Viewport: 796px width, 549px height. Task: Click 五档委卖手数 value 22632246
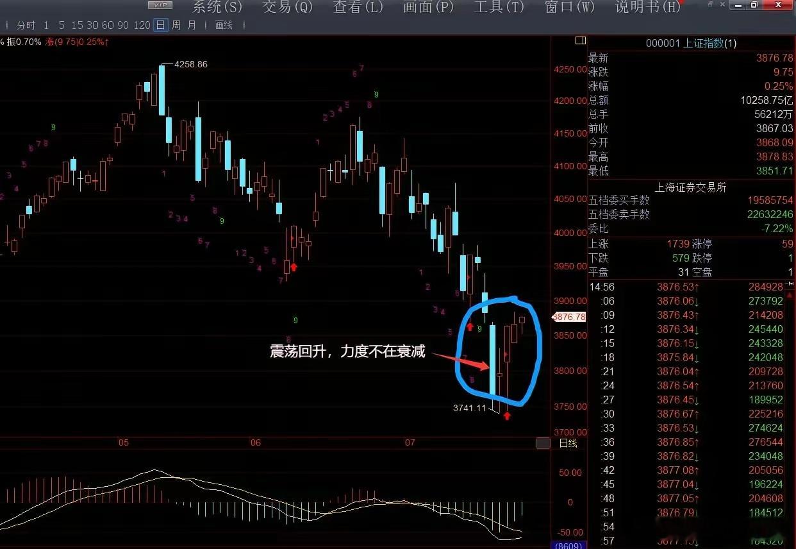coord(770,214)
